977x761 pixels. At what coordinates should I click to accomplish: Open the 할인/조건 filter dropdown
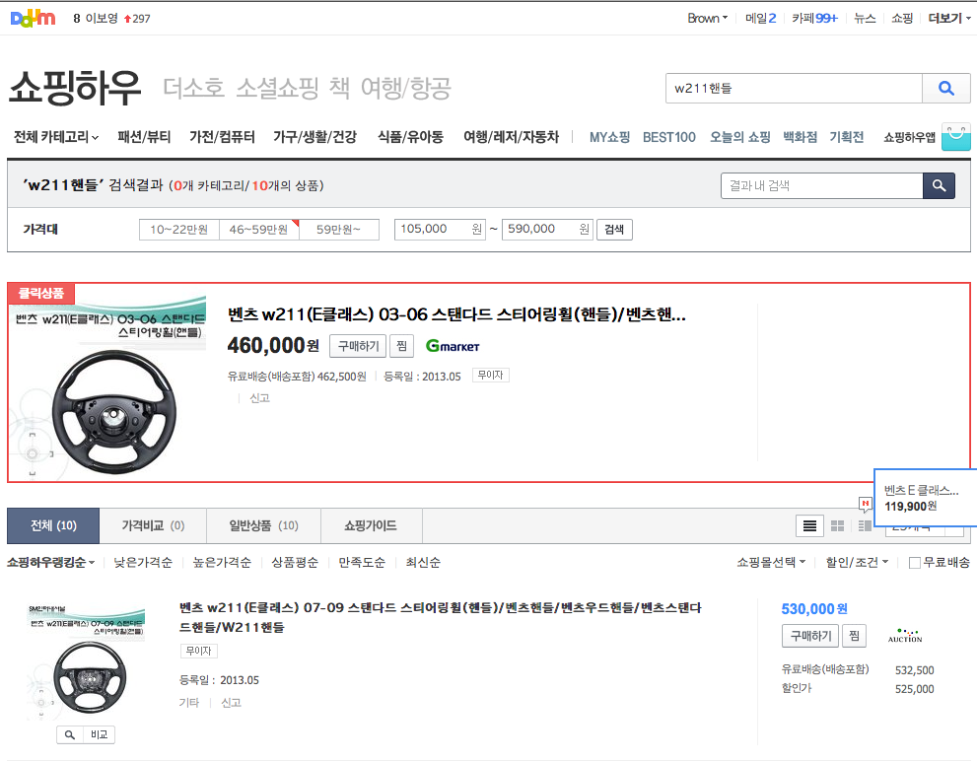[857, 563]
